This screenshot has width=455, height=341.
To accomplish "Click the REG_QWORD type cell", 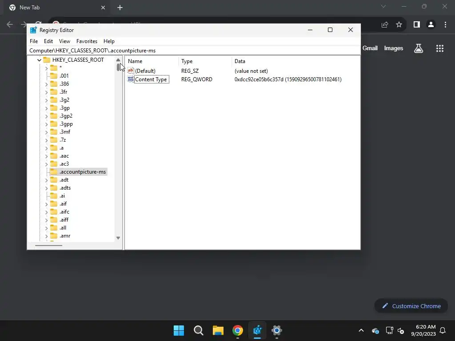I will tap(197, 79).
